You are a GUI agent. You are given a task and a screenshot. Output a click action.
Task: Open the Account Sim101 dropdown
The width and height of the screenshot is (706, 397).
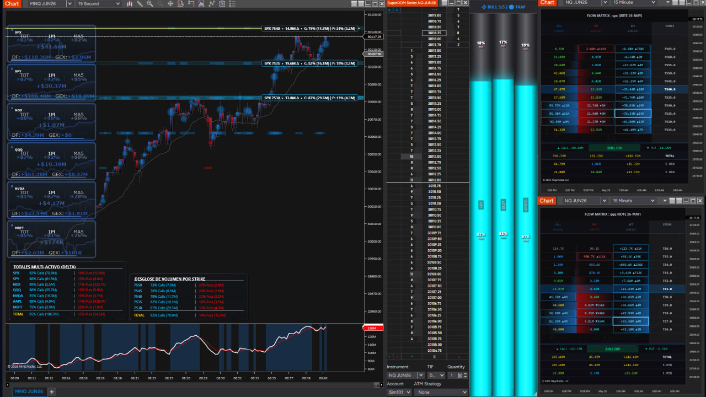tap(399, 392)
